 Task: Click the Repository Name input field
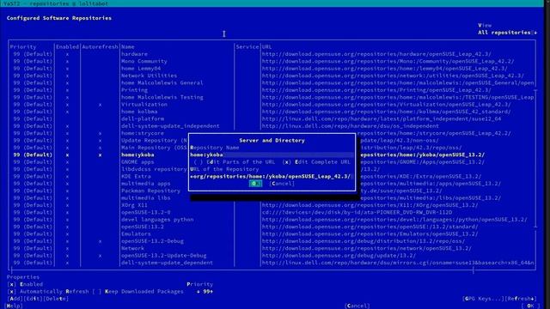coord(272,154)
